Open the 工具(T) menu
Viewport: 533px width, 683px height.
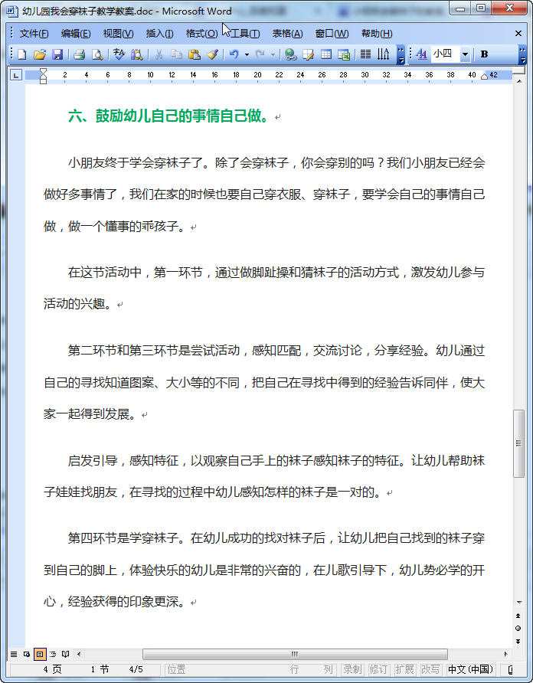(245, 34)
